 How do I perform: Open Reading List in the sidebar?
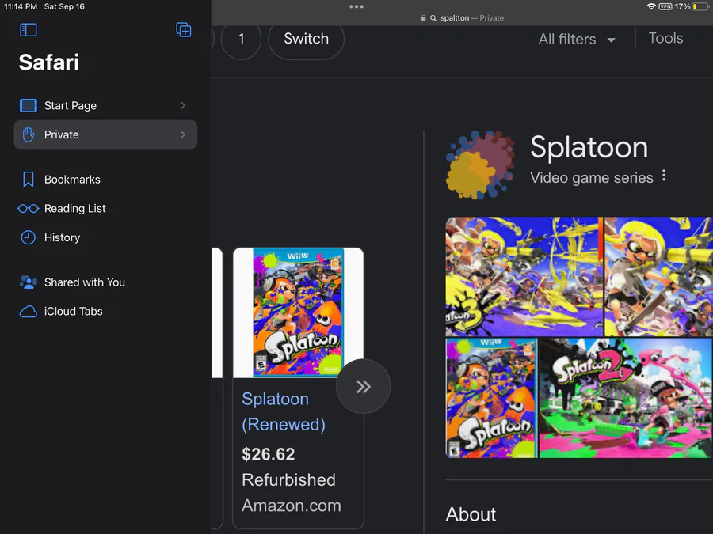point(105,208)
